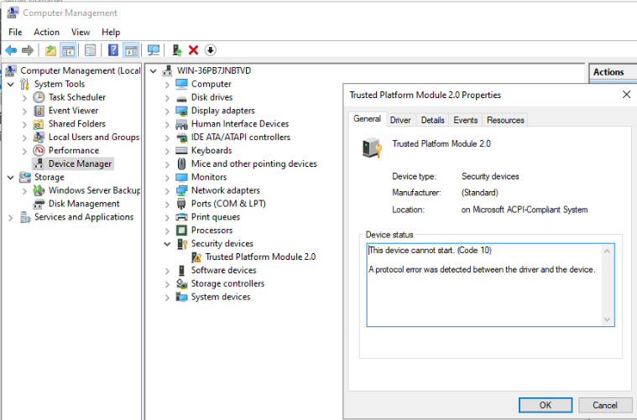Click the red X Uninstall device icon

click(x=193, y=50)
